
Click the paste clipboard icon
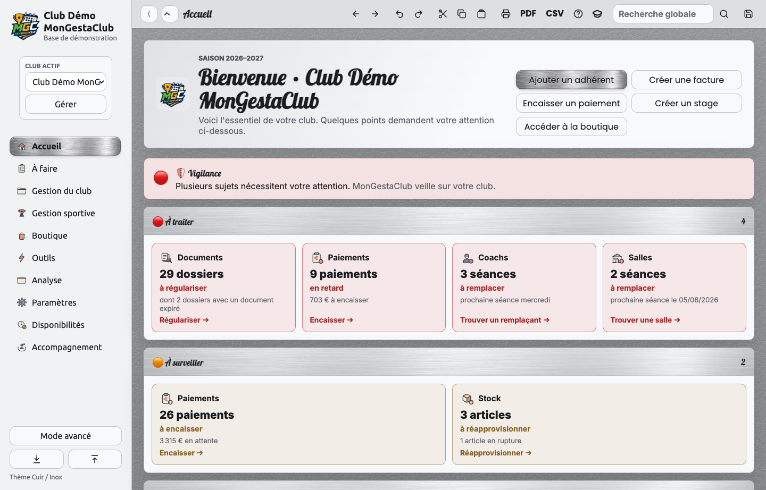click(x=481, y=14)
